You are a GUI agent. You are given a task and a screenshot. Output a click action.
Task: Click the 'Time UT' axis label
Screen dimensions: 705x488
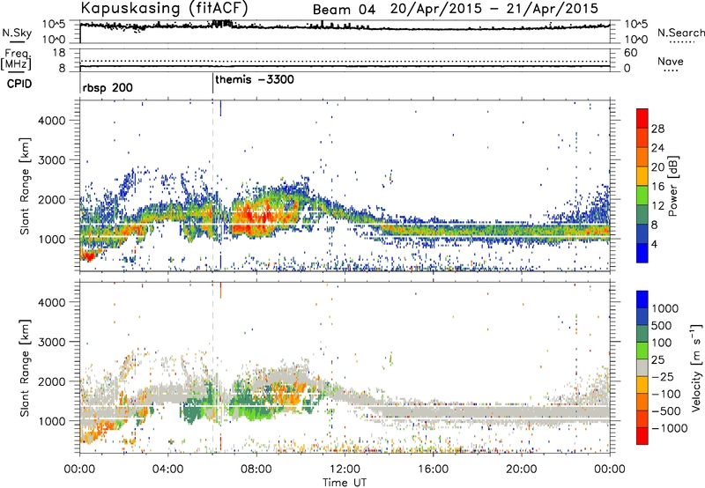pyautogui.click(x=345, y=483)
